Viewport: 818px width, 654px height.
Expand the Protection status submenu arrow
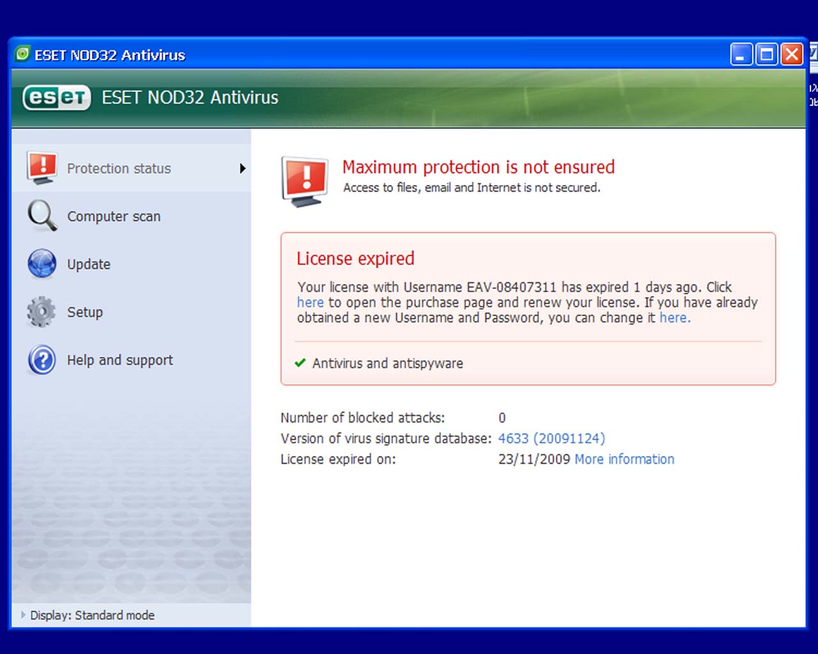point(243,169)
